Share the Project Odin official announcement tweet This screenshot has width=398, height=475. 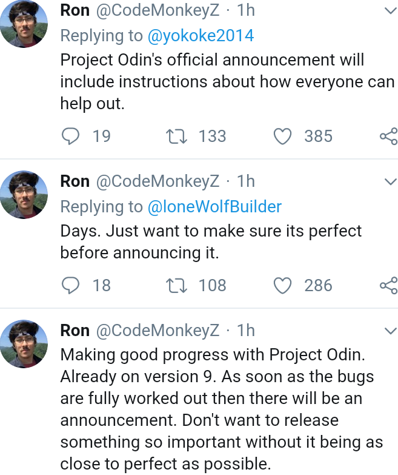(x=389, y=136)
